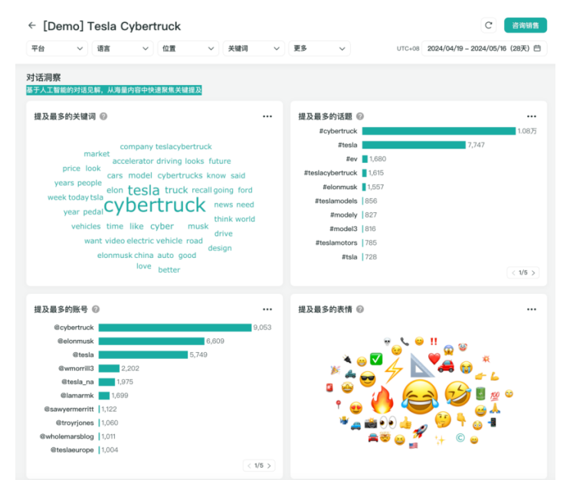The width and height of the screenshot is (583, 480).
Task: Expand the 平台 filter dropdown
Action: [x=57, y=48]
